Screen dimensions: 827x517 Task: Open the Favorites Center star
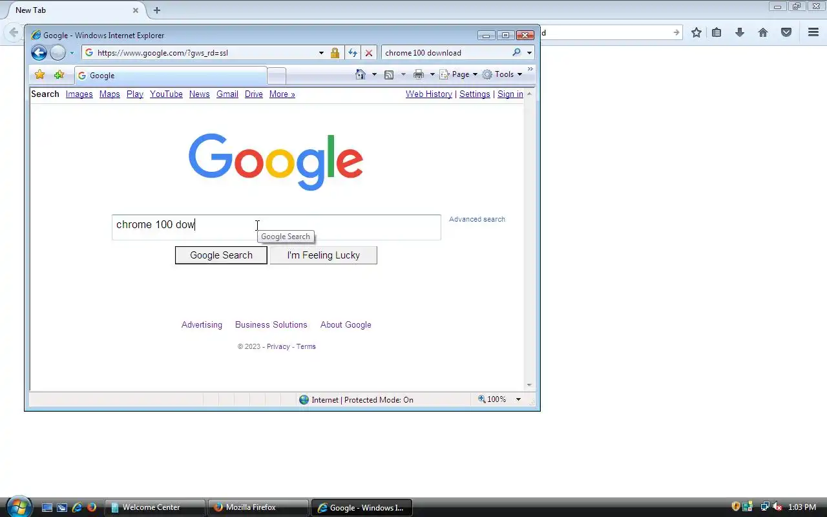click(x=39, y=75)
